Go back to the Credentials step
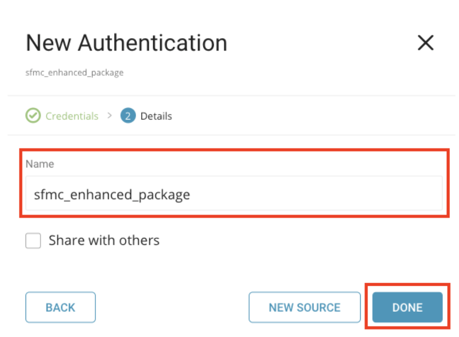 tap(72, 116)
